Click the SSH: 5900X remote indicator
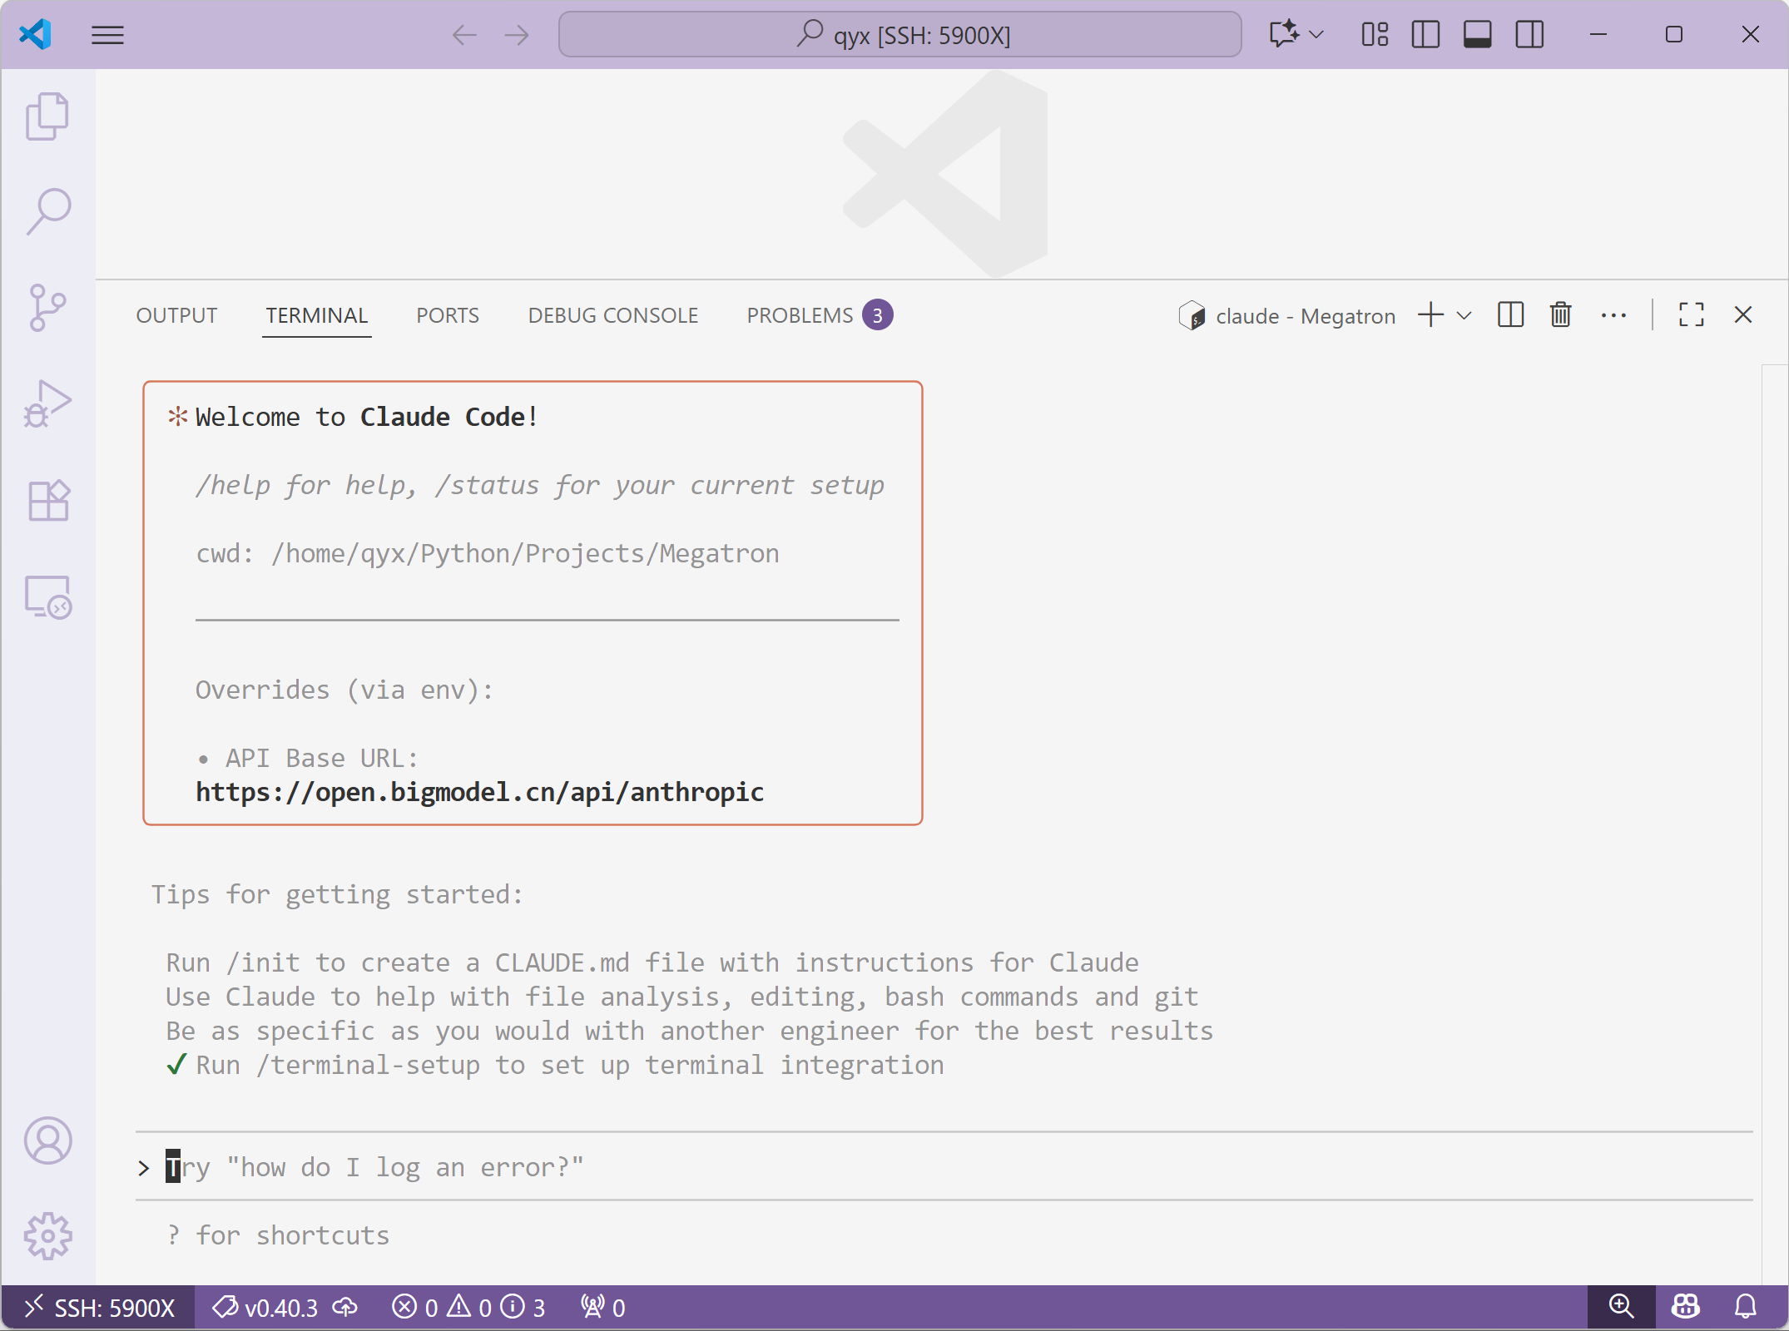Image resolution: width=1789 pixels, height=1331 pixels. click(x=99, y=1308)
